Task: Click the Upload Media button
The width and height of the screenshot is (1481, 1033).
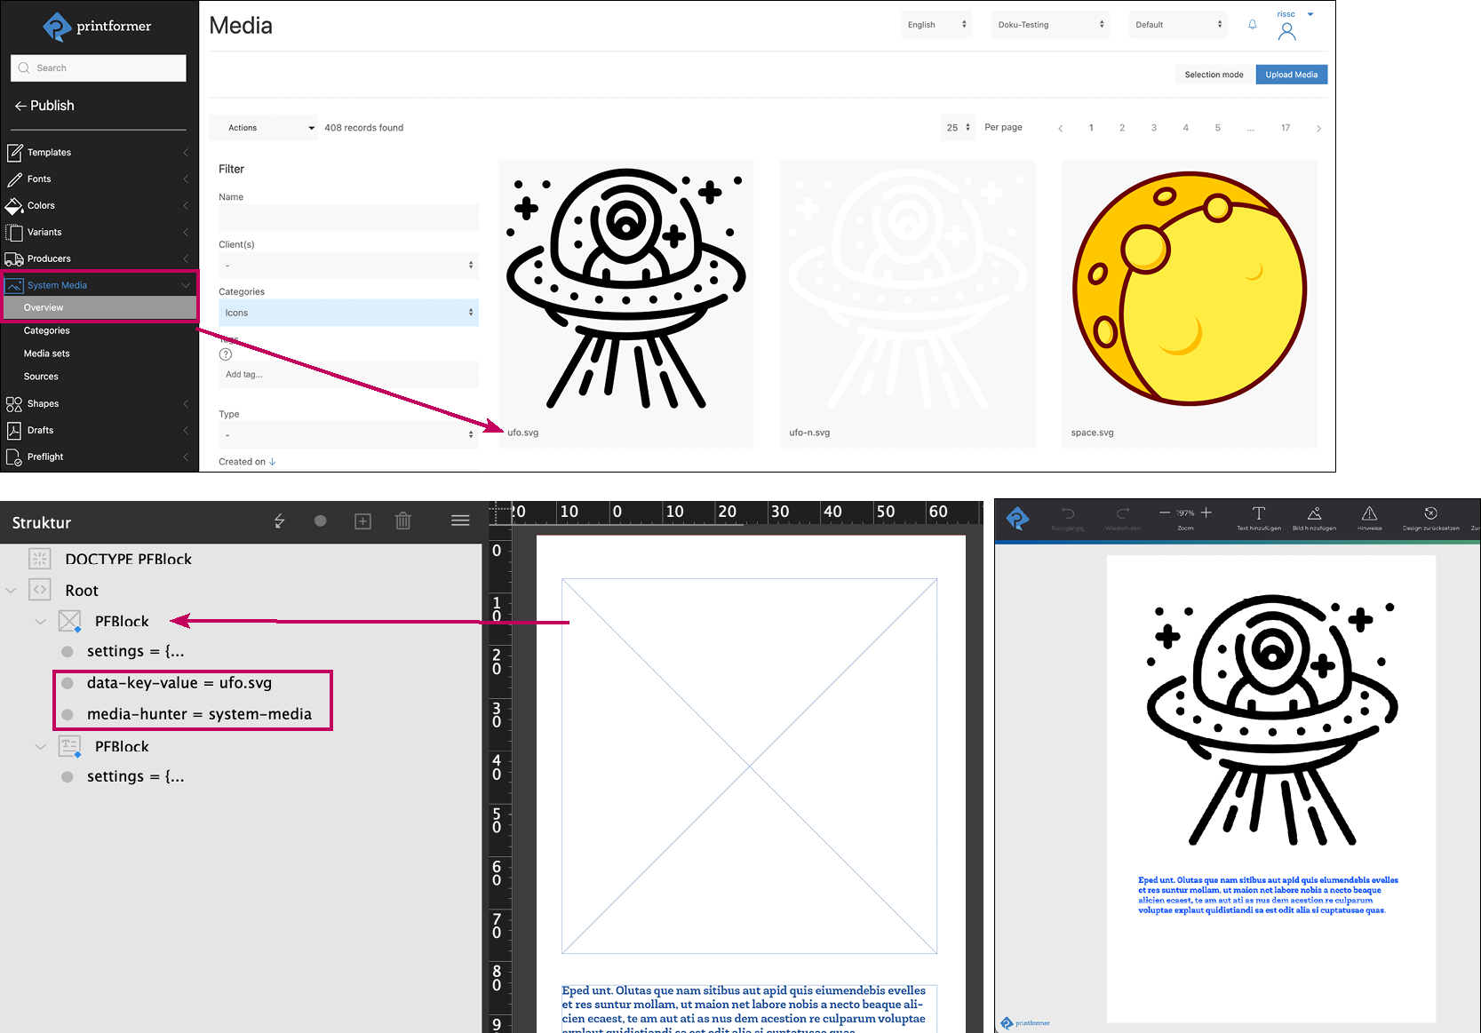Action: pos(1291,75)
